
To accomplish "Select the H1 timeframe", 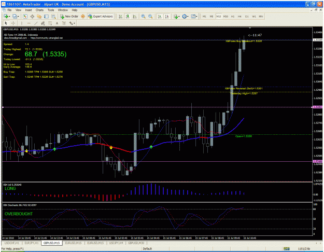I will coord(233,16).
